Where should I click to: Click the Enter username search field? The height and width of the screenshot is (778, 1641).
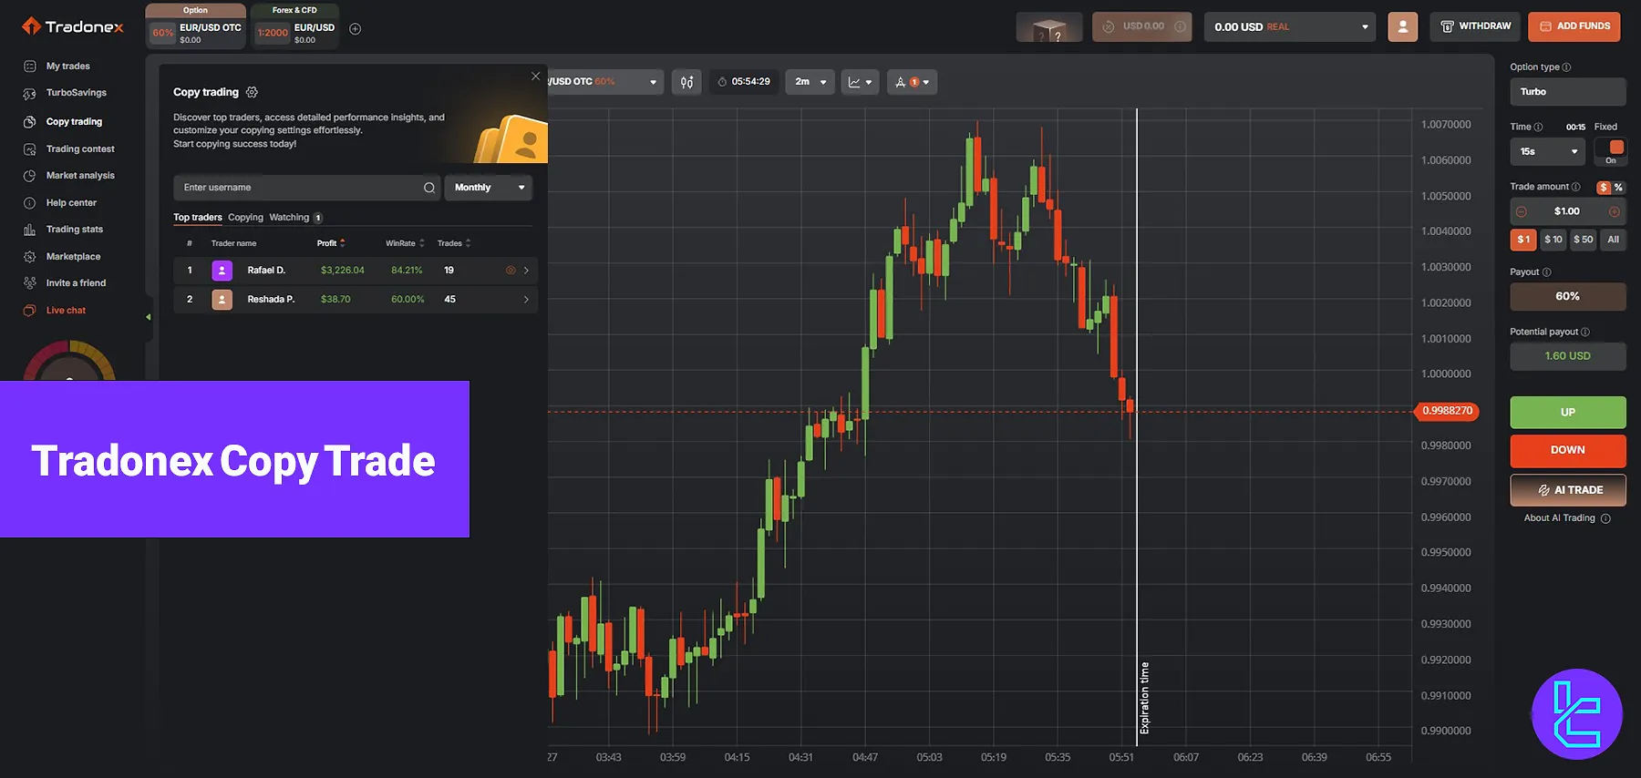click(306, 188)
